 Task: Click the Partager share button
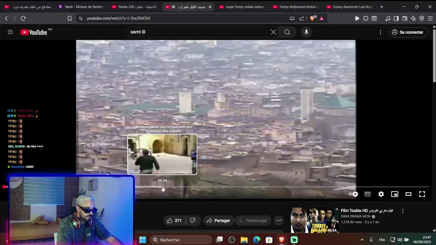218,220
